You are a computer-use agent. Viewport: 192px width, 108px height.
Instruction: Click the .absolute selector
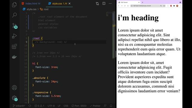tap(39, 78)
